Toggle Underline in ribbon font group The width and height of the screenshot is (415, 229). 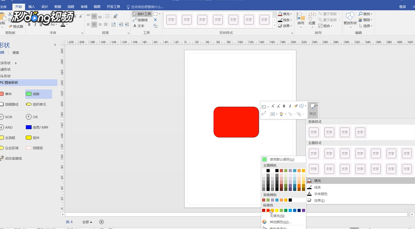[x=41, y=24]
